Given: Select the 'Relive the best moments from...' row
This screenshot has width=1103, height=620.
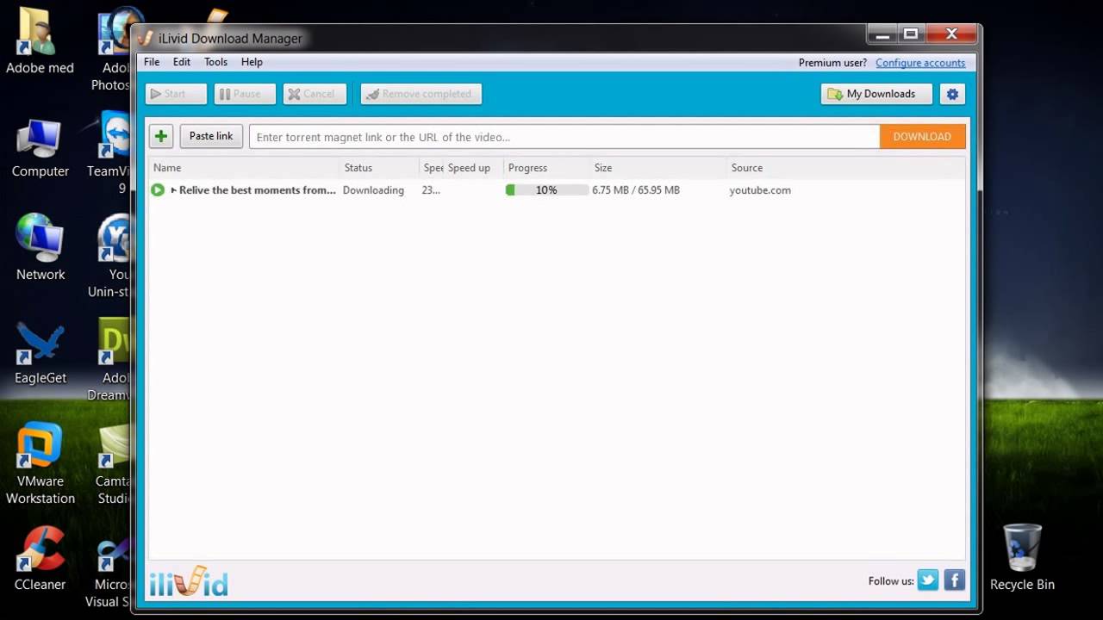Looking at the screenshot, I should [x=557, y=190].
